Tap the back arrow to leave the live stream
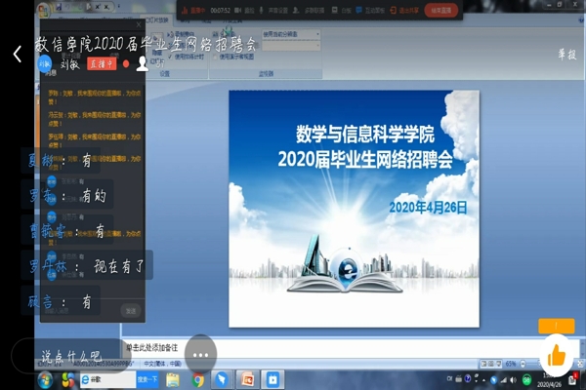The height and width of the screenshot is (390, 586). pos(18,55)
